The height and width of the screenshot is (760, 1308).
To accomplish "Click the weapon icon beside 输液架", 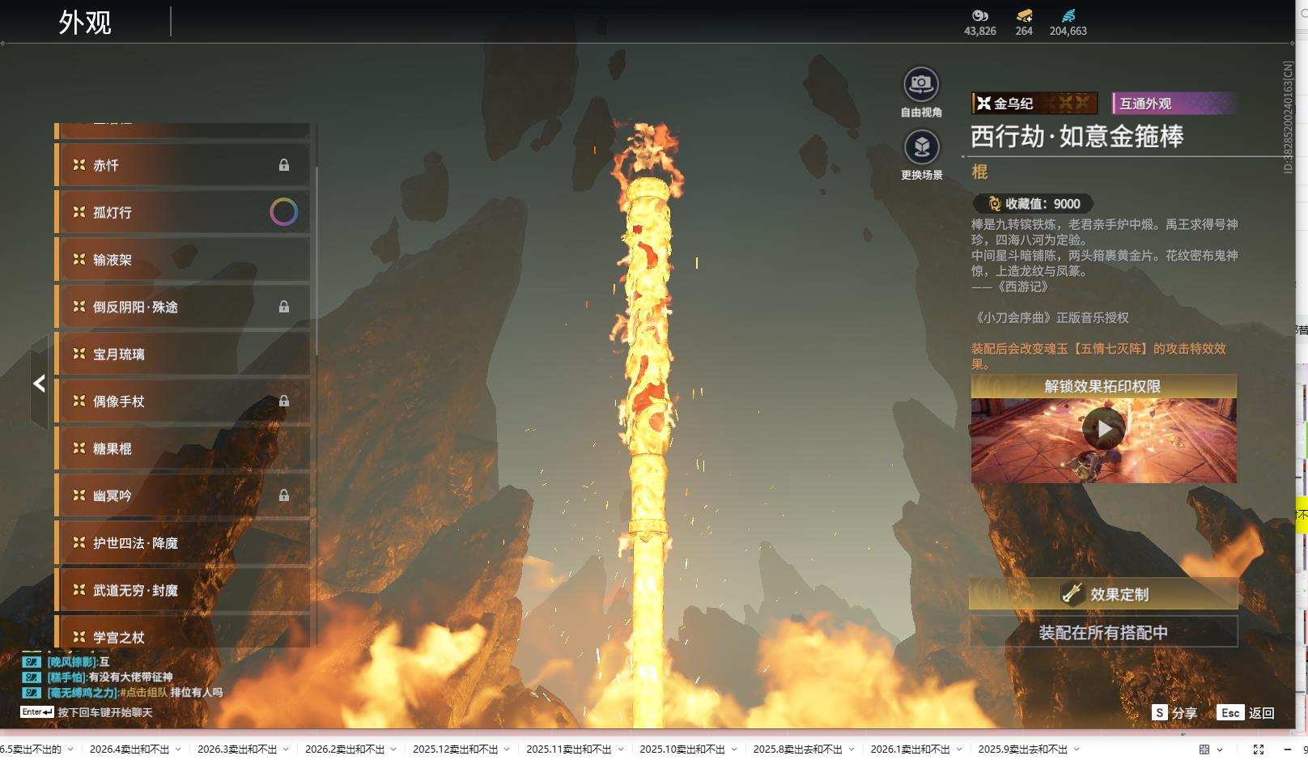I will tap(79, 259).
